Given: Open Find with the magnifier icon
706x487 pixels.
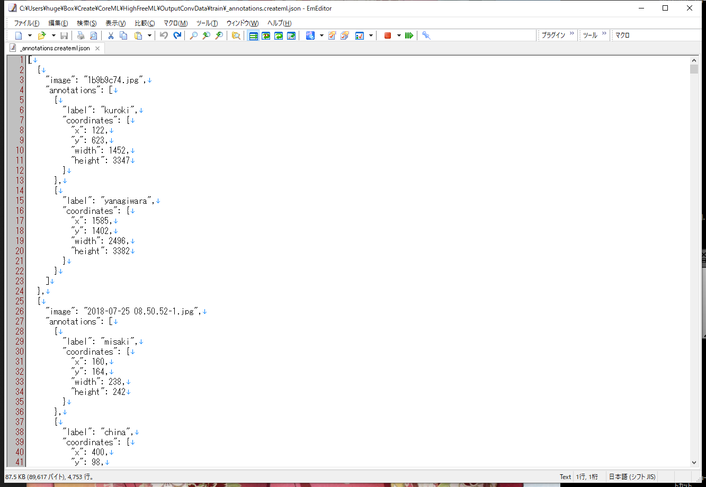Looking at the screenshot, I should pos(193,35).
